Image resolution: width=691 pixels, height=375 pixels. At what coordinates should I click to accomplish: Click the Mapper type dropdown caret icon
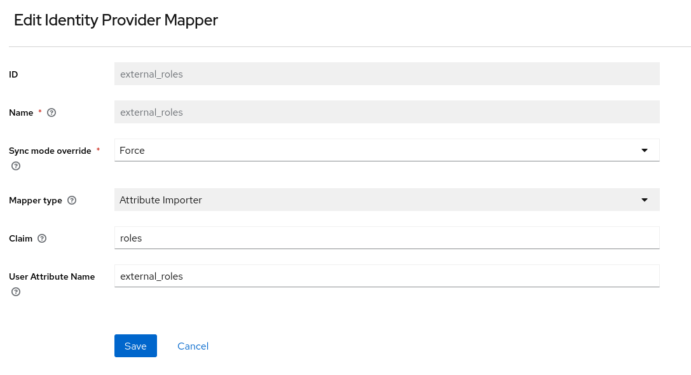click(x=645, y=200)
